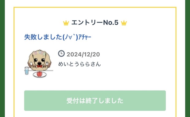
Task: Click the dark green left page margin
Action: [2, 58]
